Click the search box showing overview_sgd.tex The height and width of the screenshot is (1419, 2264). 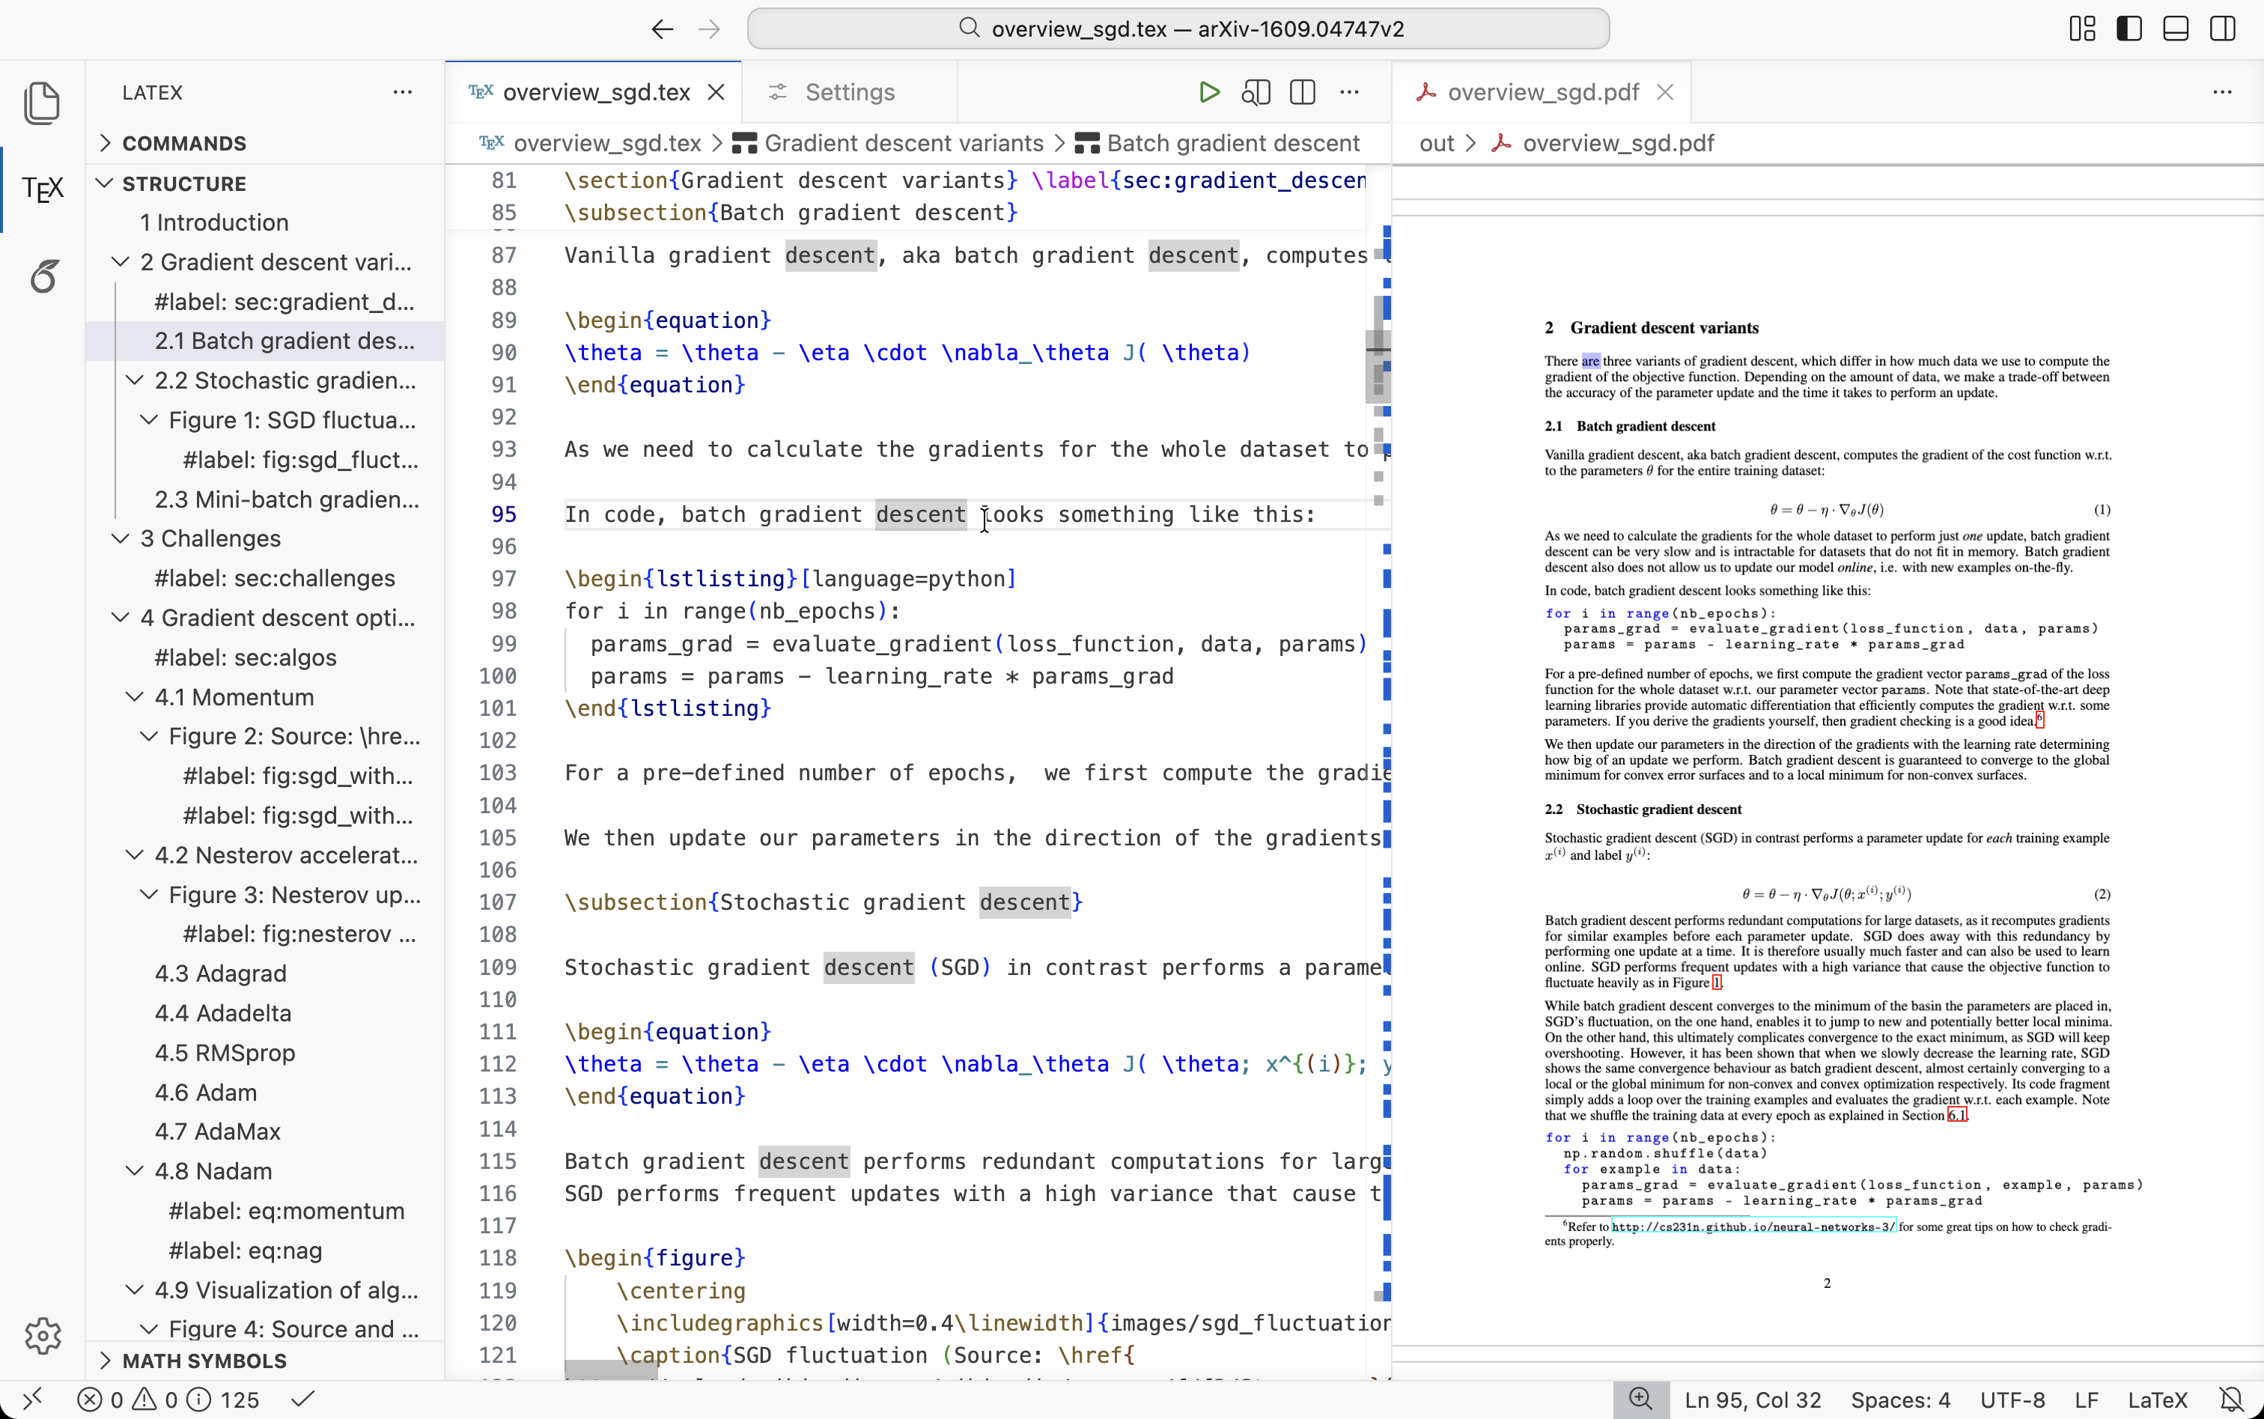(x=1178, y=29)
